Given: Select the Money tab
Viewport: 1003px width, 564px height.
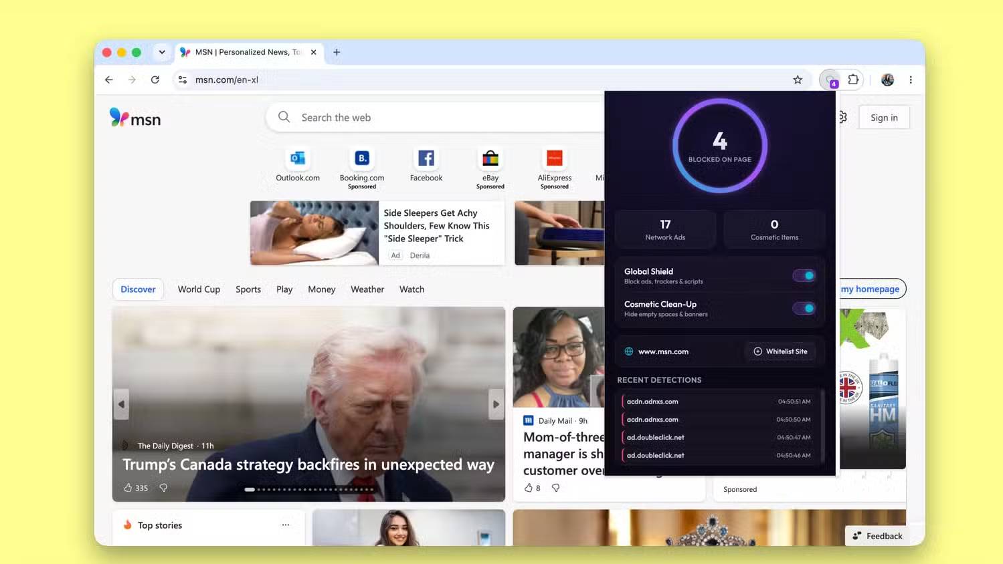Looking at the screenshot, I should tap(322, 289).
